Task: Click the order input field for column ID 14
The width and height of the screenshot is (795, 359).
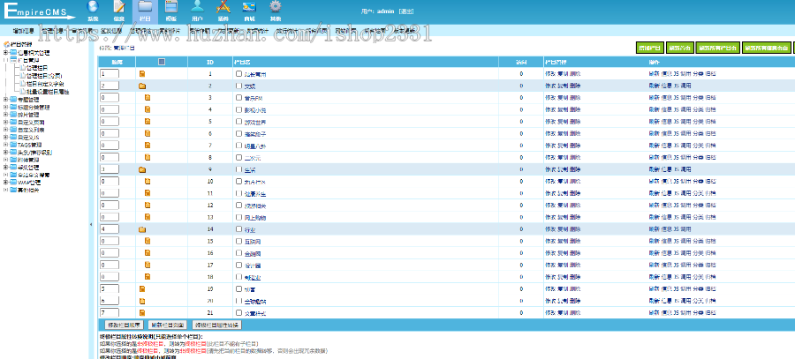Action: tap(110, 229)
